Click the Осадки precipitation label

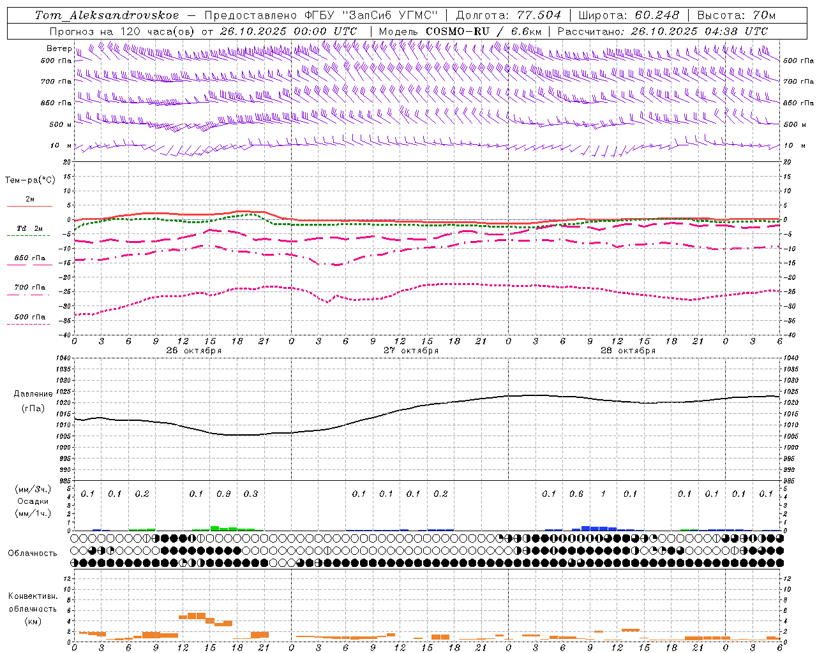tap(33, 501)
